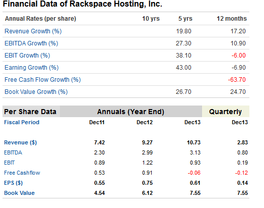Select the red -6.00 EBIT growth value
The height and width of the screenshot is (208, 264).
point(239,56)
